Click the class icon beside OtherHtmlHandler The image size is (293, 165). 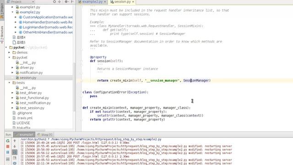point(21,33)
